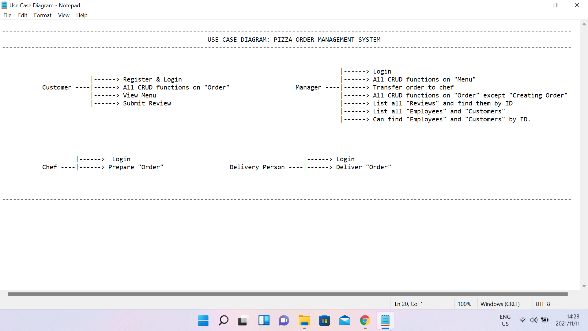Switch the ENG US input language indicator
This screenshot has width=588, height=331.
tap(505, 320)
